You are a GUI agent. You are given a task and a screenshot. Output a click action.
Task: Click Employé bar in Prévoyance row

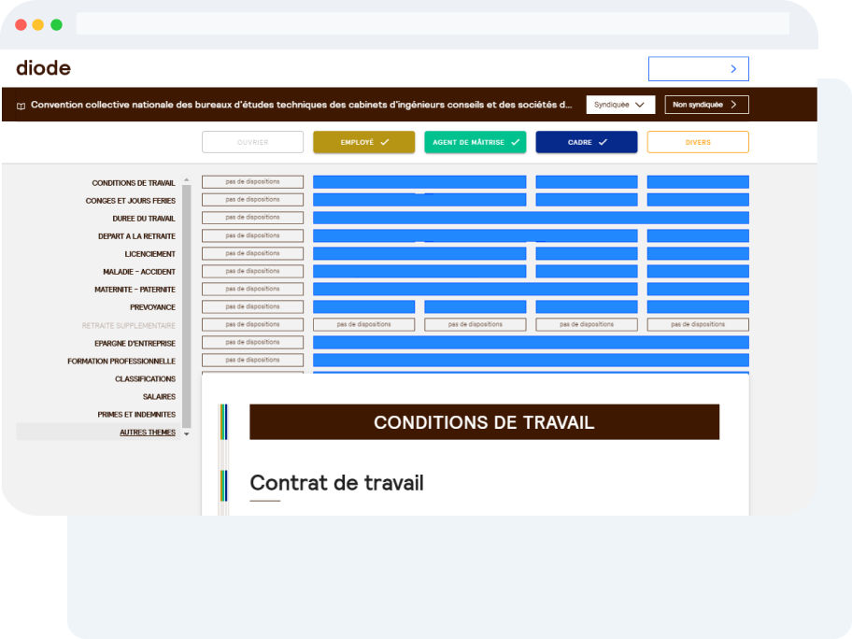tap(364, 307)
